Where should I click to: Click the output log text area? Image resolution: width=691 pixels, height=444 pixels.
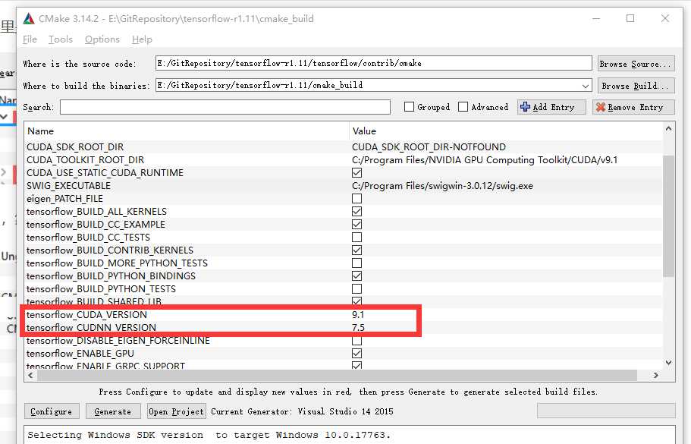[x=350, y=435]
